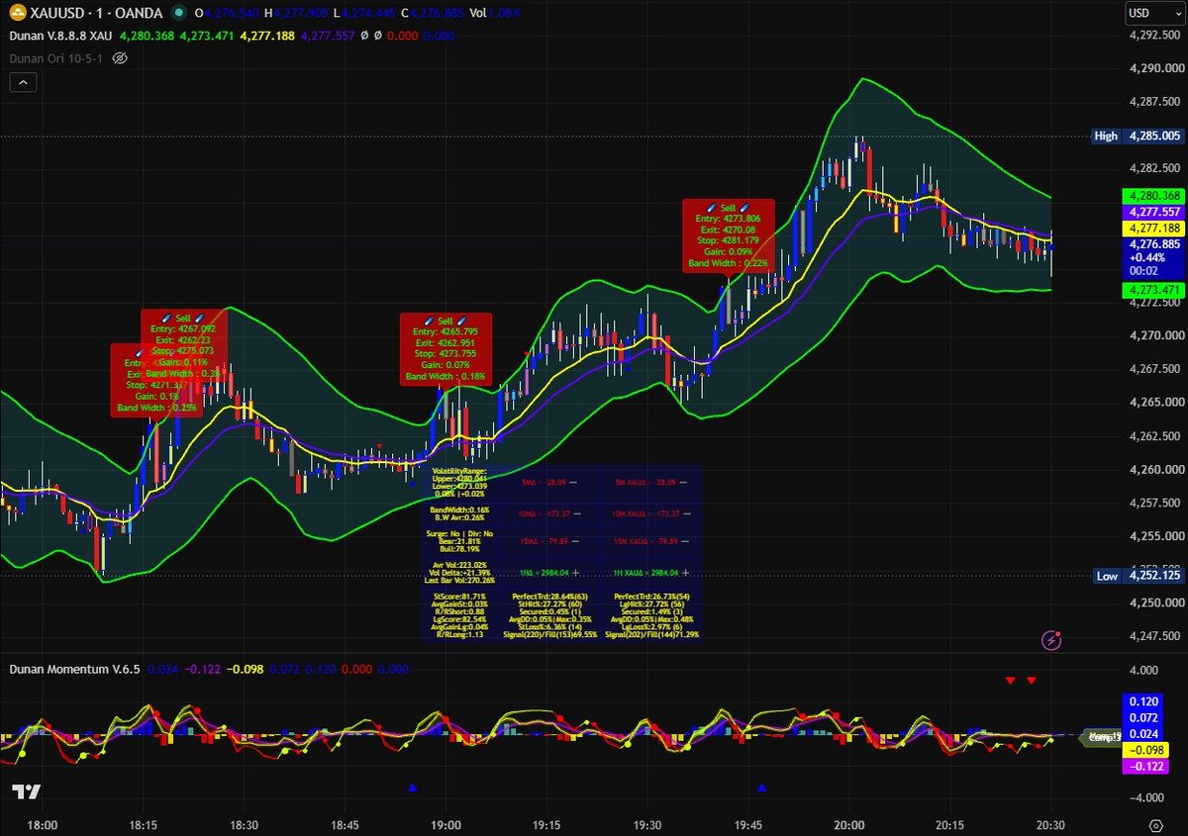Click the 20:30 time axis label
This screenshot has height=836, width=1188.
(x=1050, y=823)
